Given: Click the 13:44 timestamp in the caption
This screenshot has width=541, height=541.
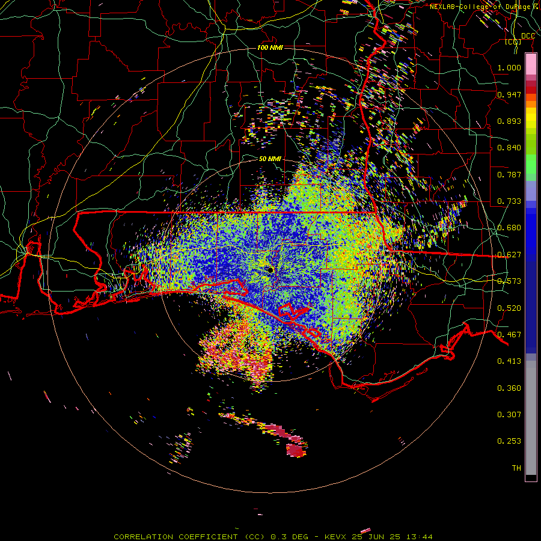Looking at the screenshot, I should 419,537.
